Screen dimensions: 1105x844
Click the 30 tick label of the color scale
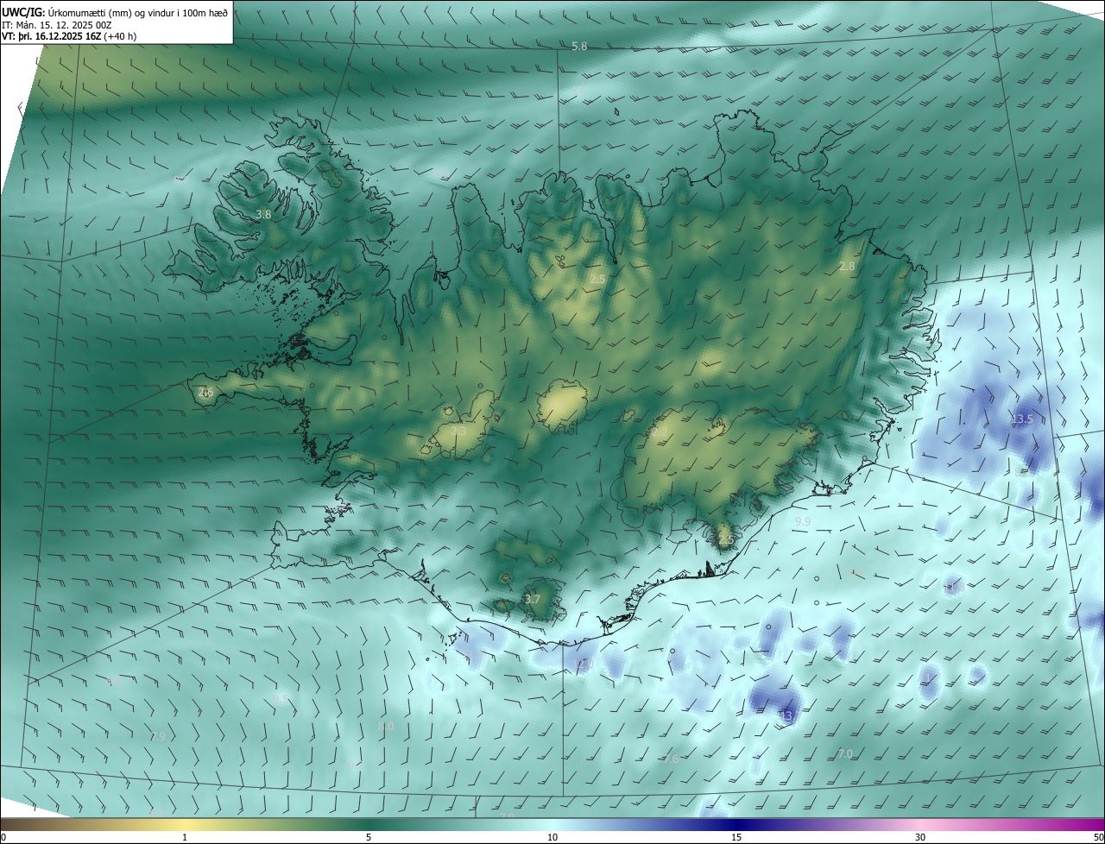click(x=920, y=837)
